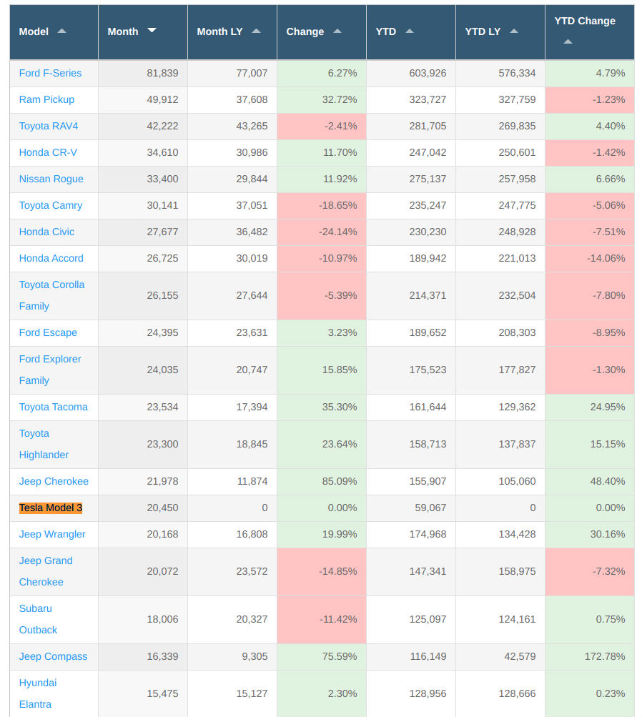
Task: Sort by YTD Change arrow icon
Action: tap(568, 41)
